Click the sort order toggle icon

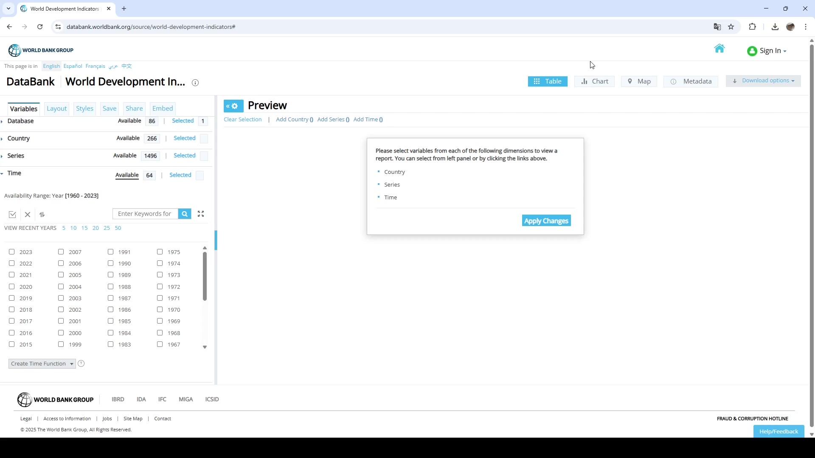(x=42, y=215)
